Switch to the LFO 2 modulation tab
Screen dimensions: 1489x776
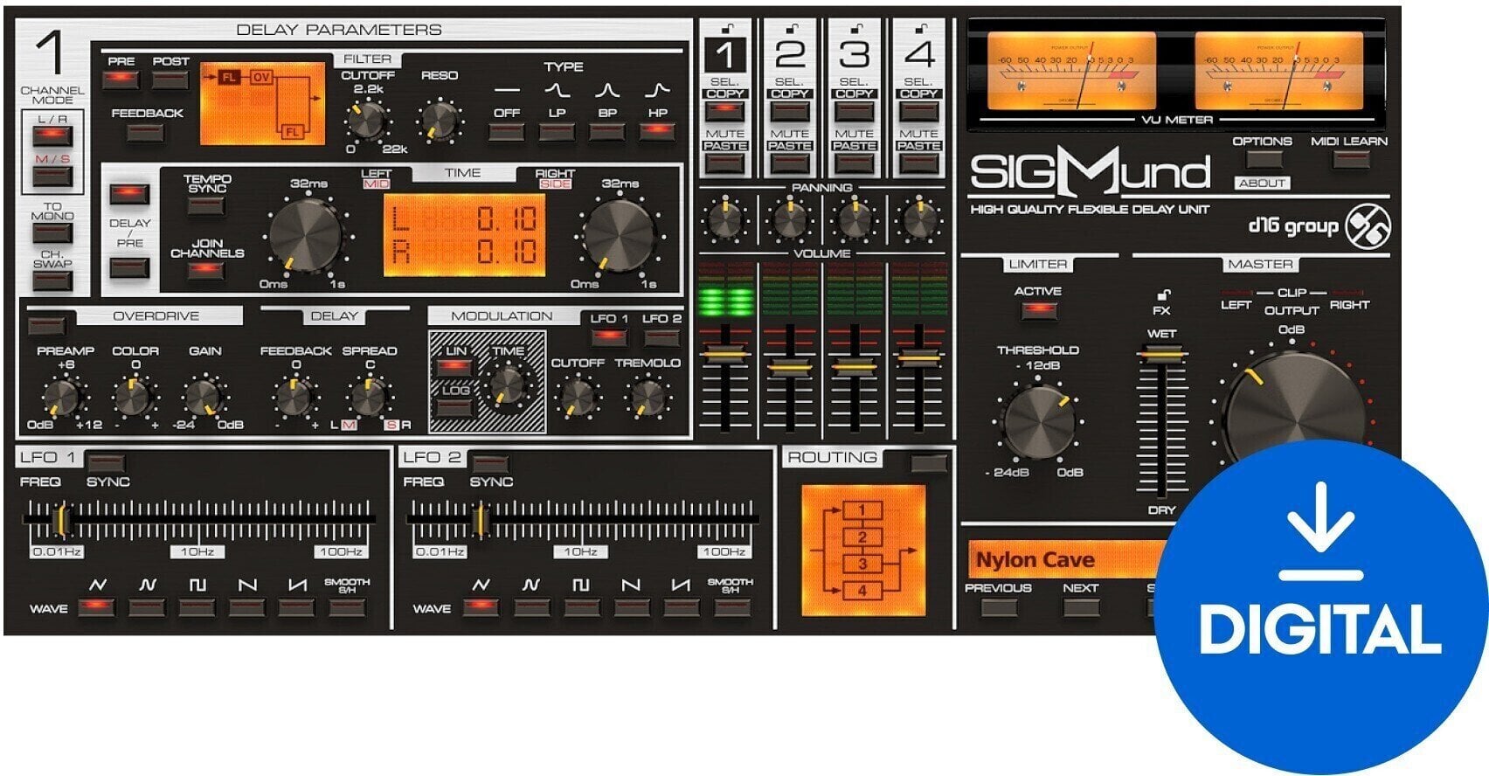click(x=661, y=336)
